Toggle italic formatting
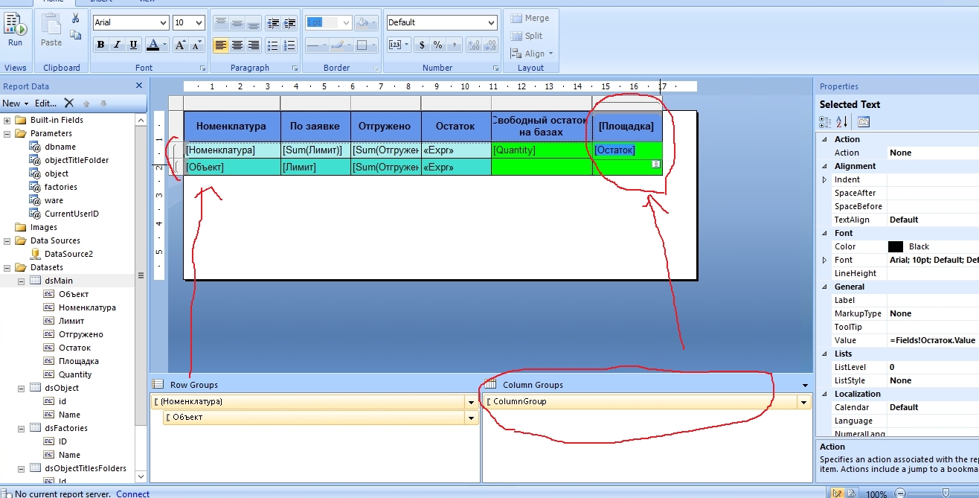Screen dimensions: 979x498 click(117, 45)
